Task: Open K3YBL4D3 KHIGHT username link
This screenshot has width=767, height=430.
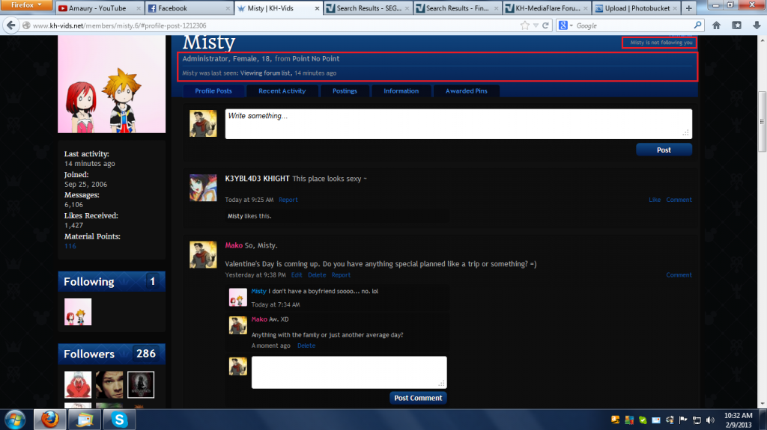Action: click(257, 179)
